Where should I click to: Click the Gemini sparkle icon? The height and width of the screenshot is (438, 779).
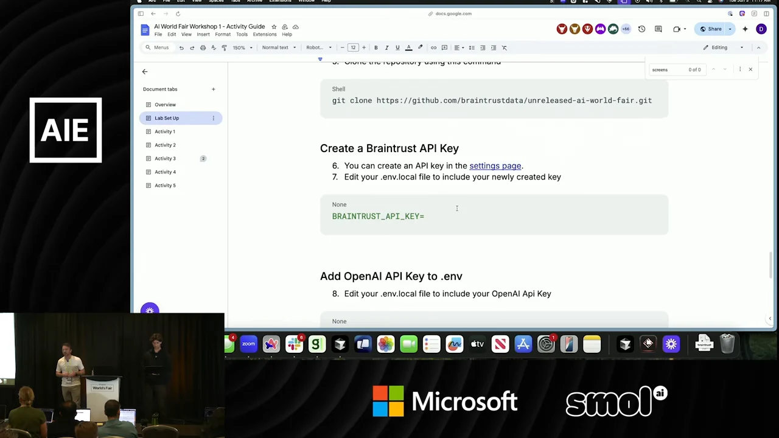[x=745, y=29]
